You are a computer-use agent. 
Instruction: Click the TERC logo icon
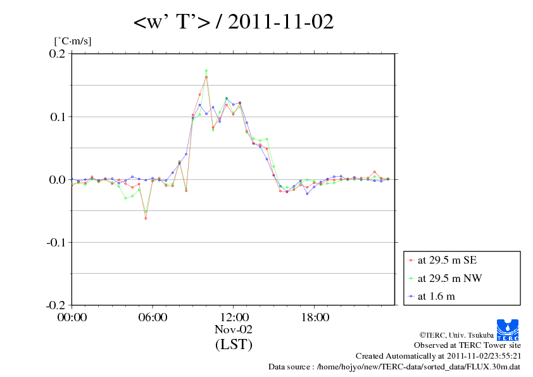click(508, 330)
